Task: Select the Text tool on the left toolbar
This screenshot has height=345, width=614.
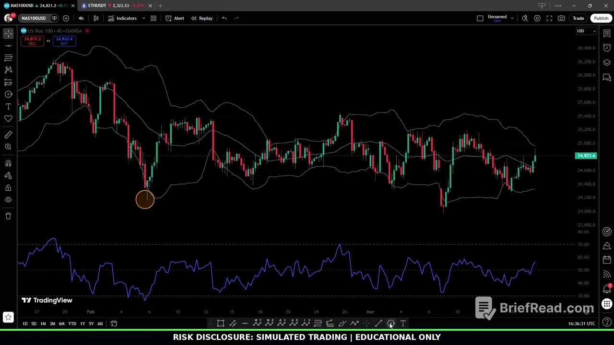Action: coord(8,106)
